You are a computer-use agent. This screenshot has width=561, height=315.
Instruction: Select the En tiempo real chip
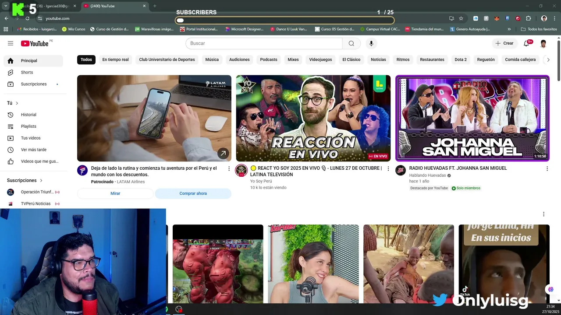(x=115, y=59)
